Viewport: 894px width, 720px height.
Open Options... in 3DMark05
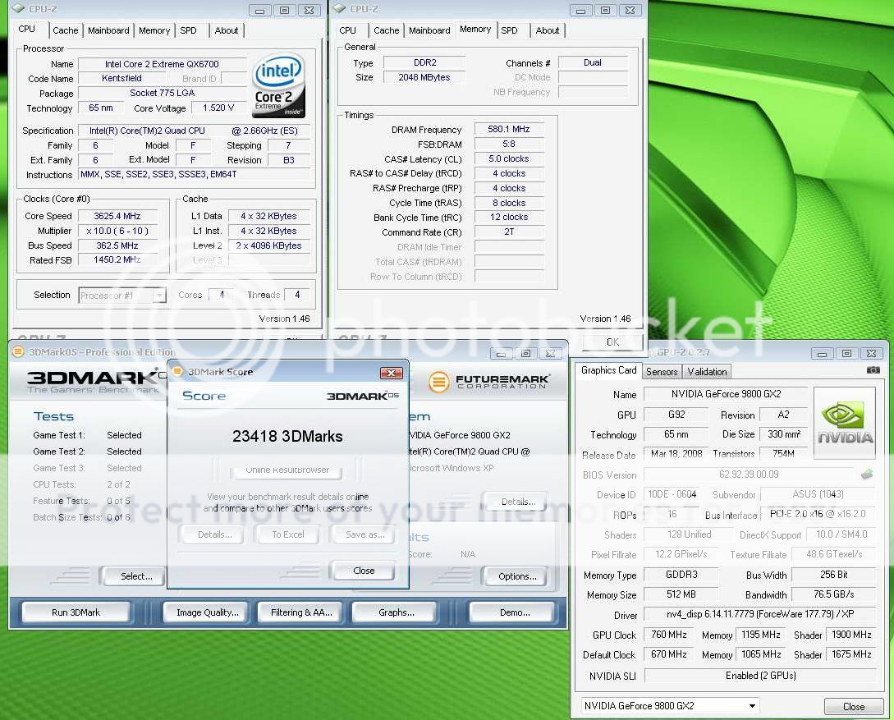[517, 576]
